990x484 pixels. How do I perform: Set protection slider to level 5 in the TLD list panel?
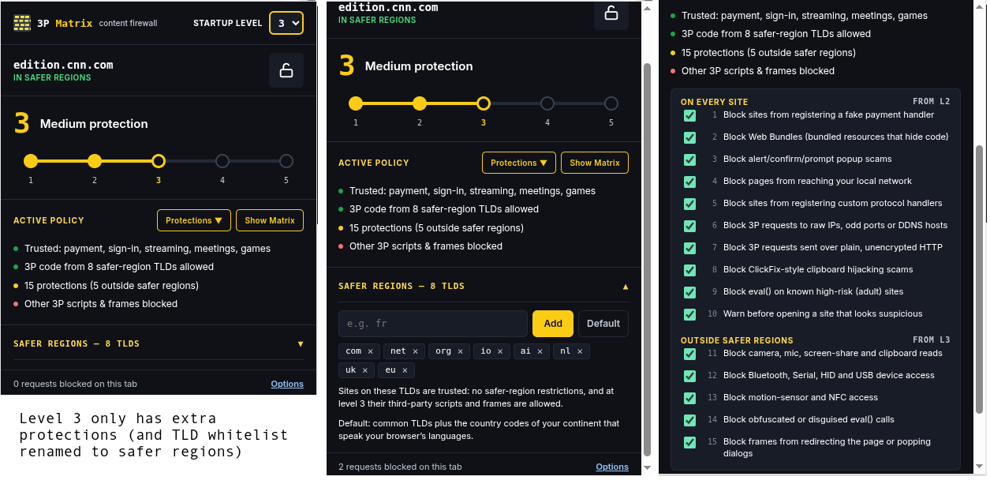click(x=611, y=103)
